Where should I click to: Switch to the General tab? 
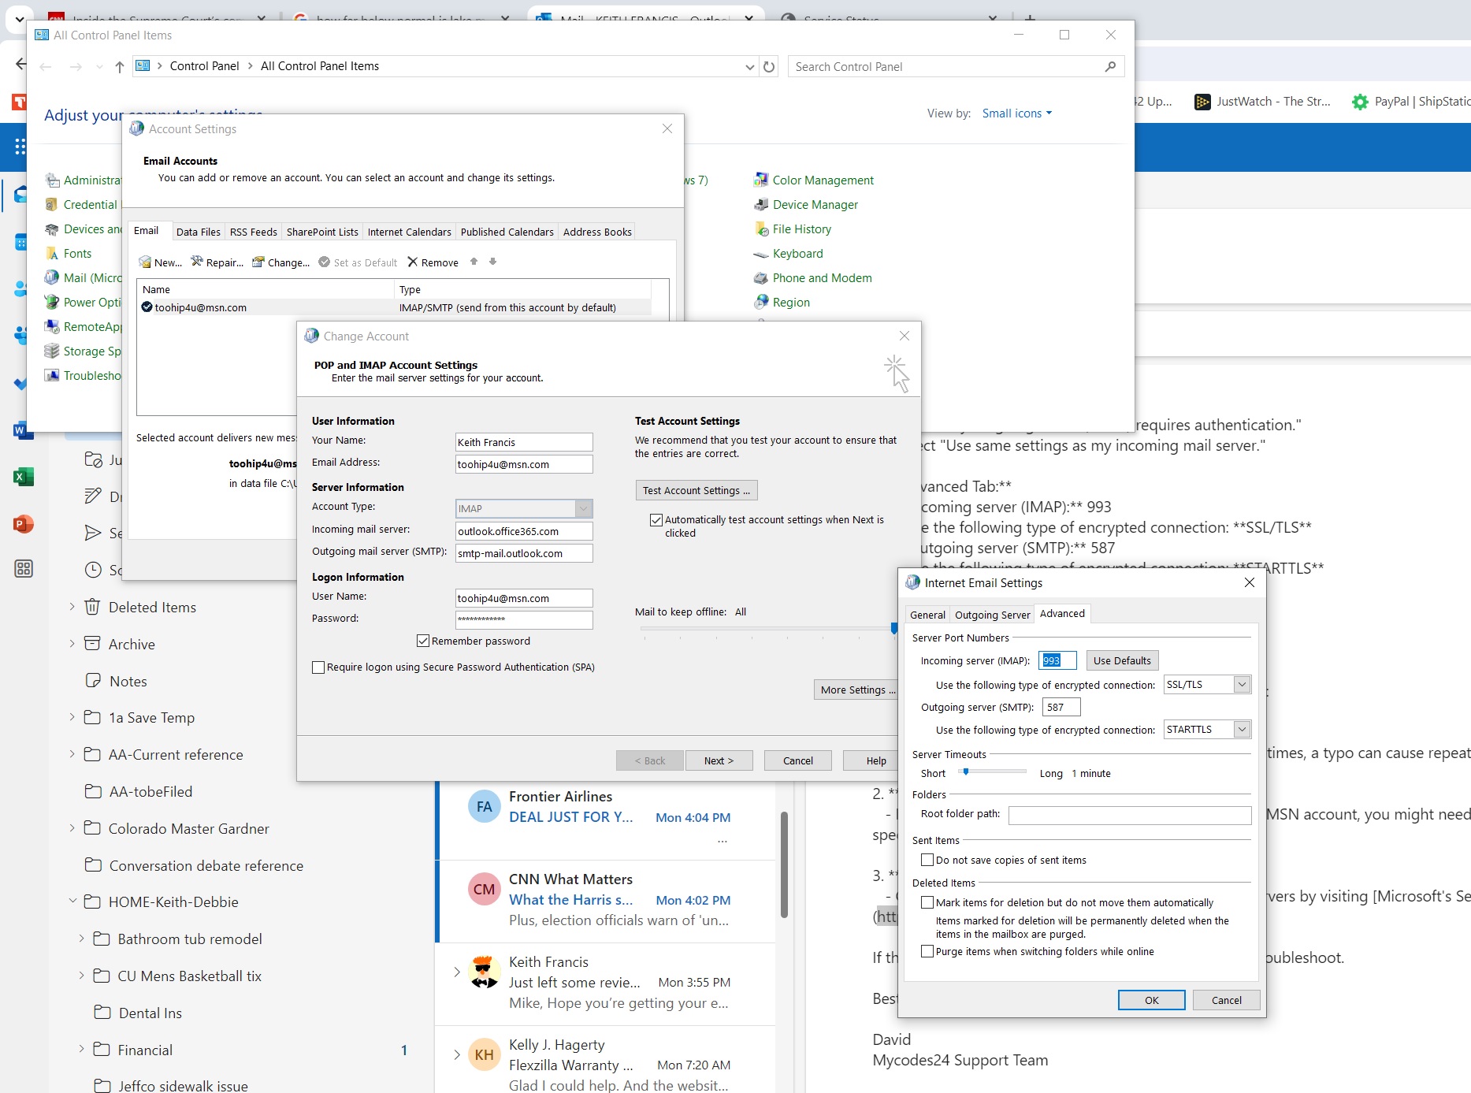pyautogui.click(x=927, y=615)
